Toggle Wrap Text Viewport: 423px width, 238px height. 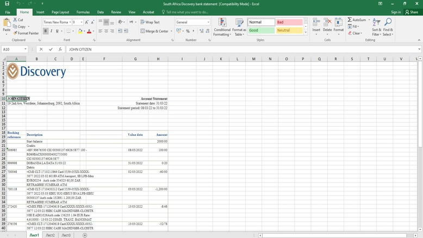click(150, 22)
